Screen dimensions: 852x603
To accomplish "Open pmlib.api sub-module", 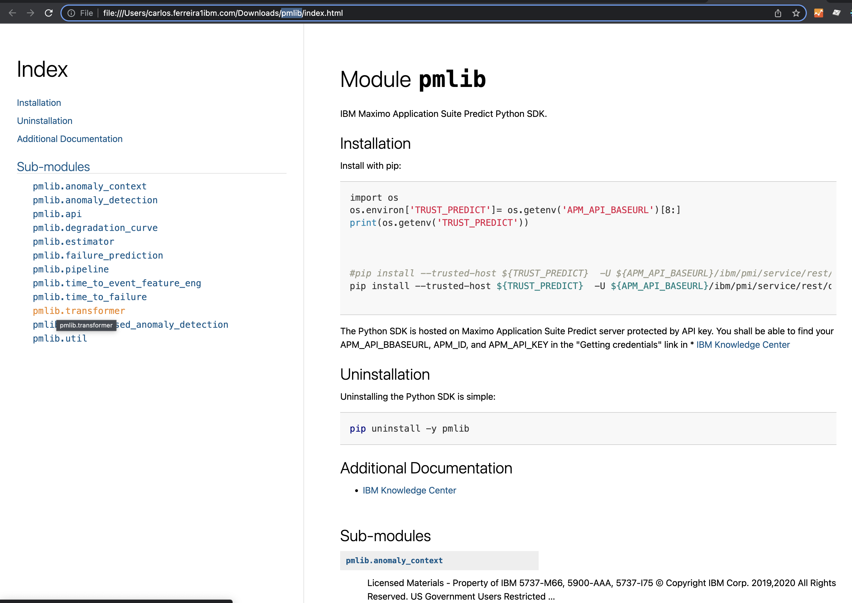I will (57, 214).
